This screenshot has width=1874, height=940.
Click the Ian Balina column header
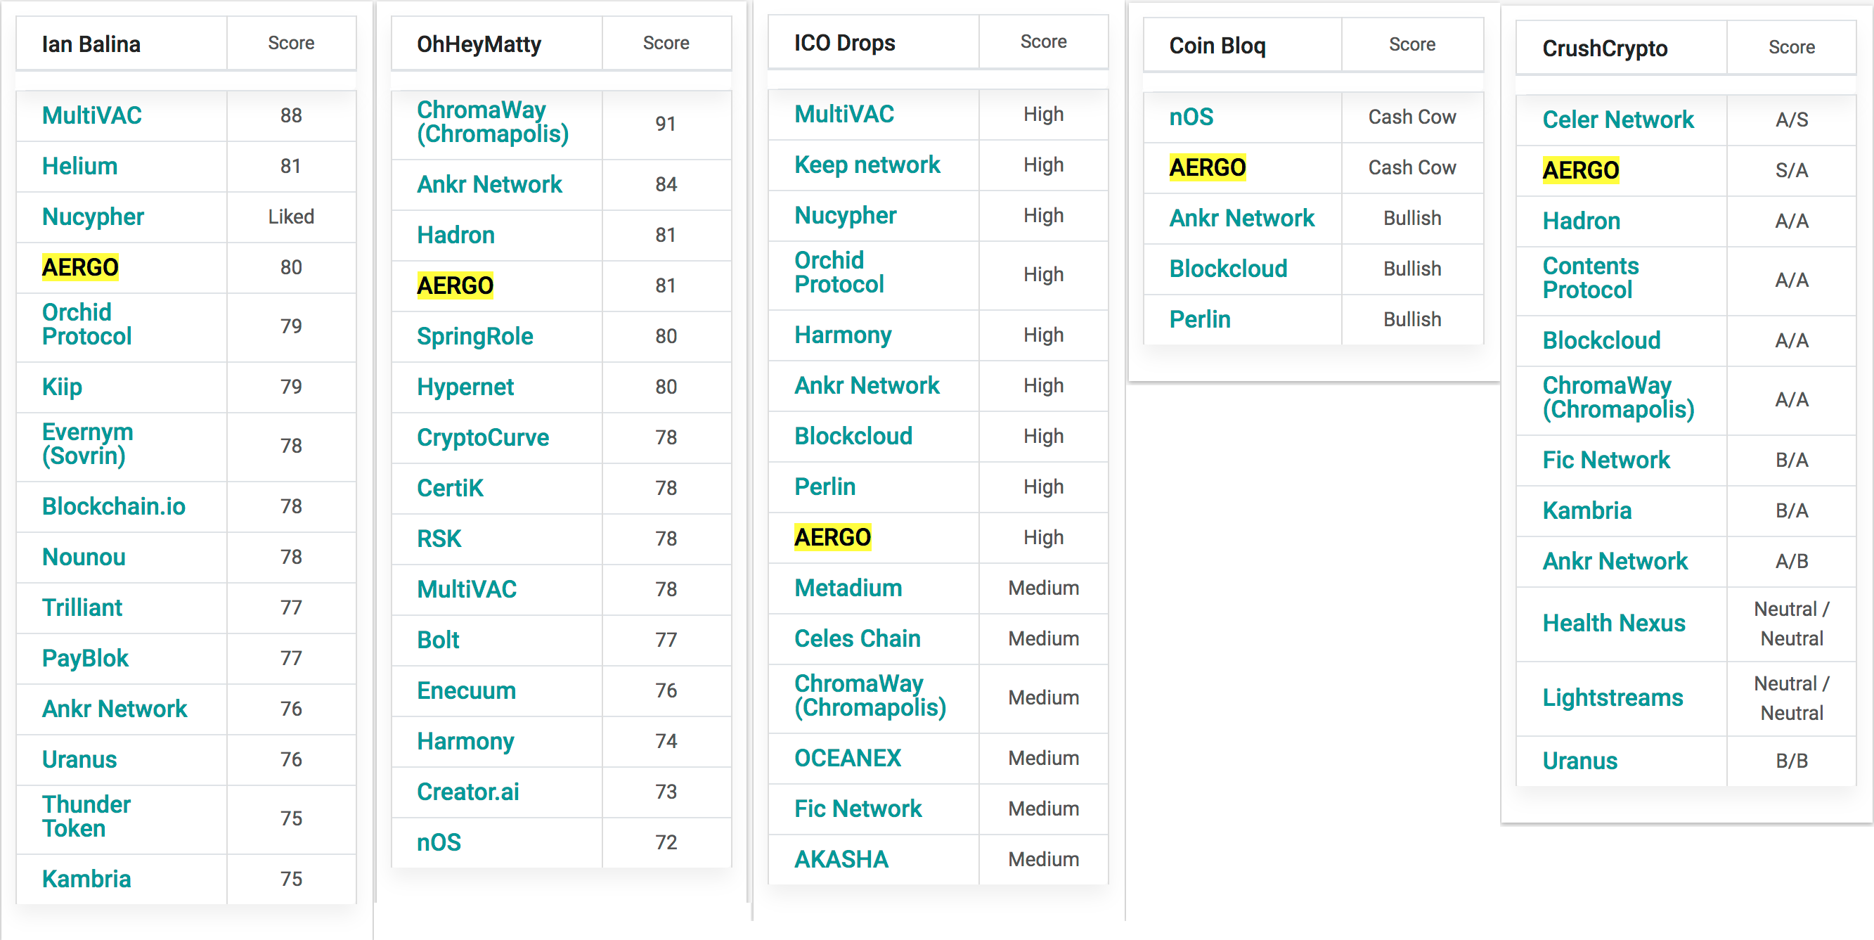(x=91, y=44)
